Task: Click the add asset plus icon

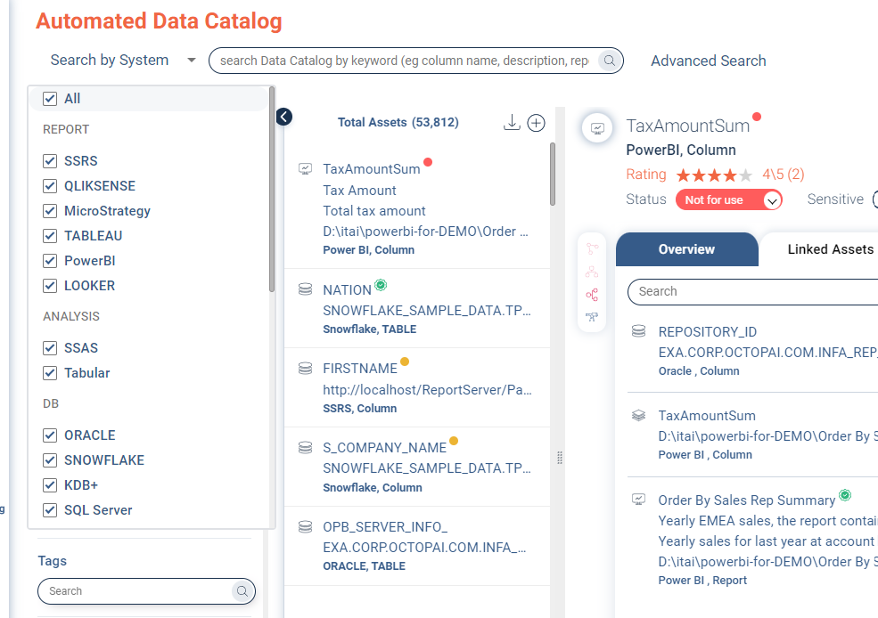Action: (x=536, y=123)
